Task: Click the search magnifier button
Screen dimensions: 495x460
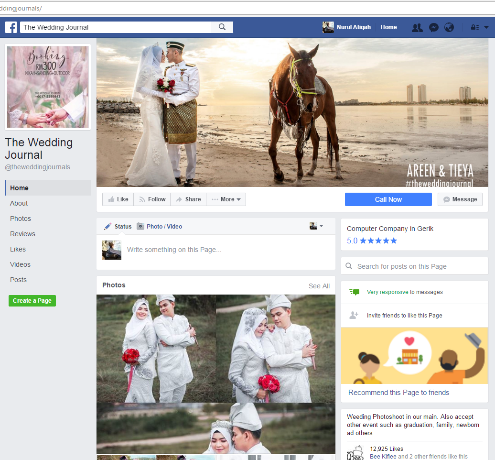Action: pos(222,27)
